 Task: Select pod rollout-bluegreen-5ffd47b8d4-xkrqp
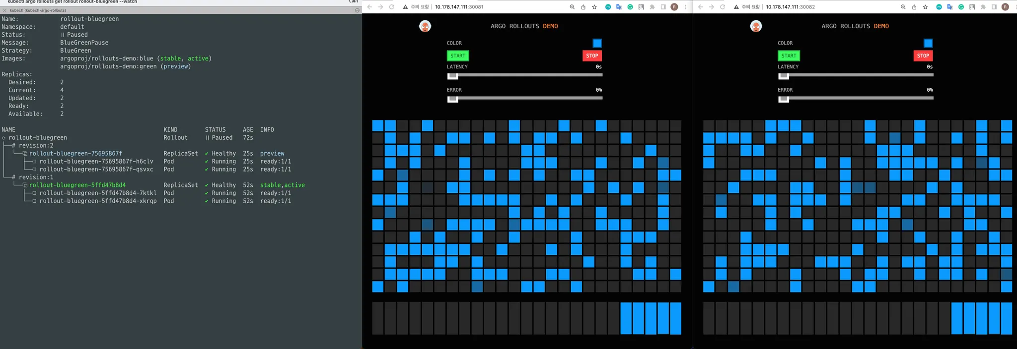(x=98, y=201)
